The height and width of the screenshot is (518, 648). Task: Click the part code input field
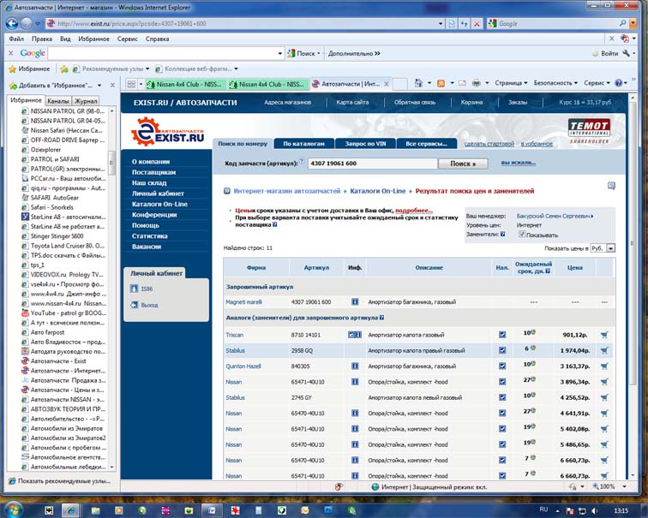tap(372, 164)
